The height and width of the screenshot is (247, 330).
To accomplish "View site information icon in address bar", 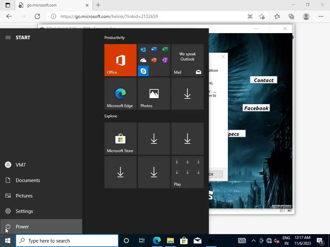I will pos(53,16).
